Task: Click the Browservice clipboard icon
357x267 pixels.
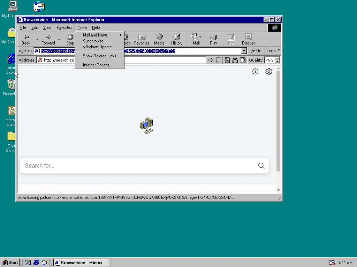Action: [x=243, y=60]
